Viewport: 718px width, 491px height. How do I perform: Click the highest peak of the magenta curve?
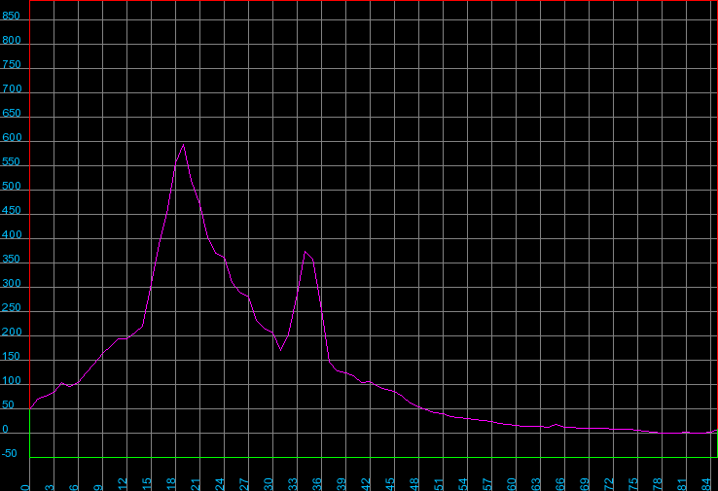tap(184, 145)
